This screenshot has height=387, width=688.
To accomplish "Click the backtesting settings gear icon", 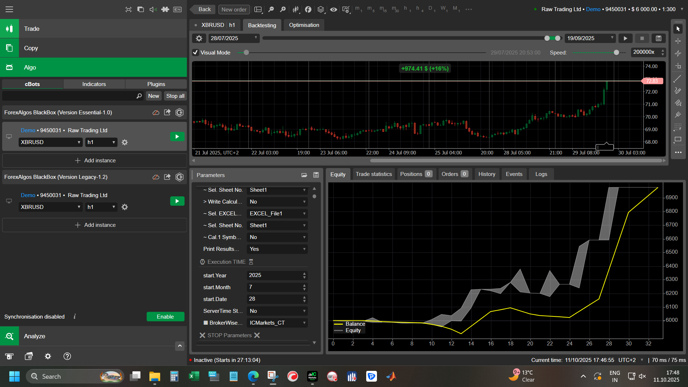I will click(199, 38).
